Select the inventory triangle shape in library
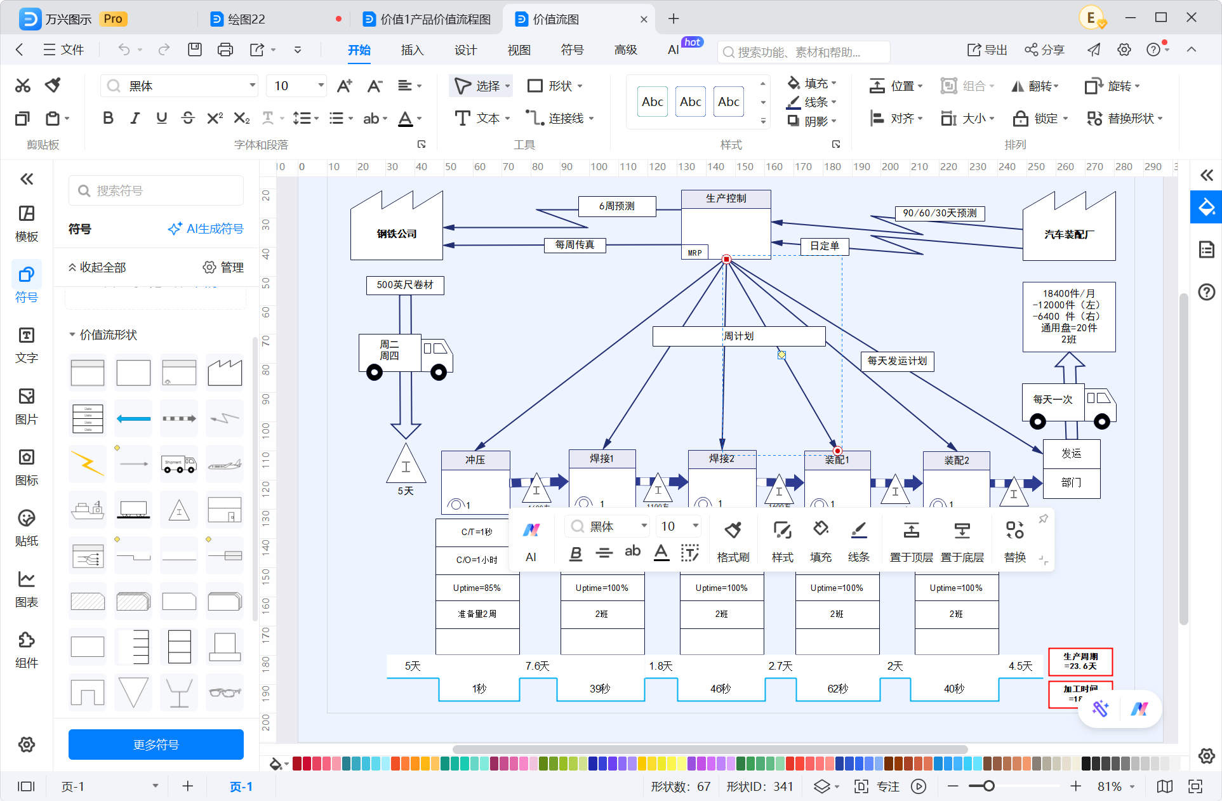Viewport: 1222px width, 801px height. pos(179,510)
